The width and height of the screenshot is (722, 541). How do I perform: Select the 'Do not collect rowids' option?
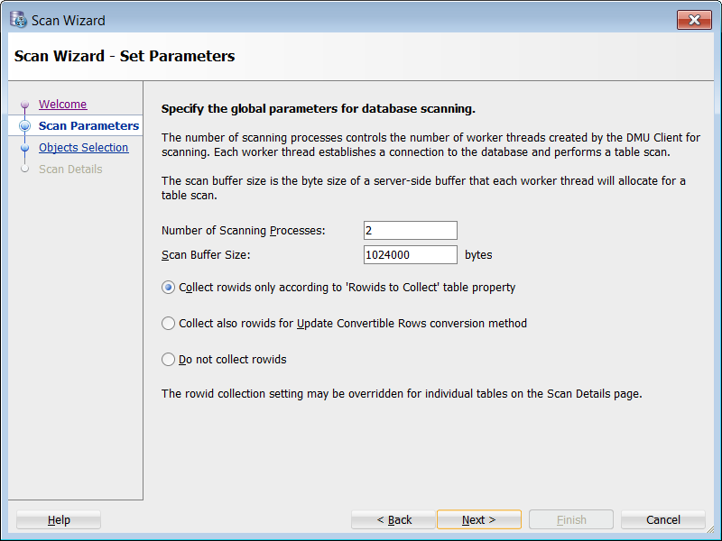coord(168,360)
